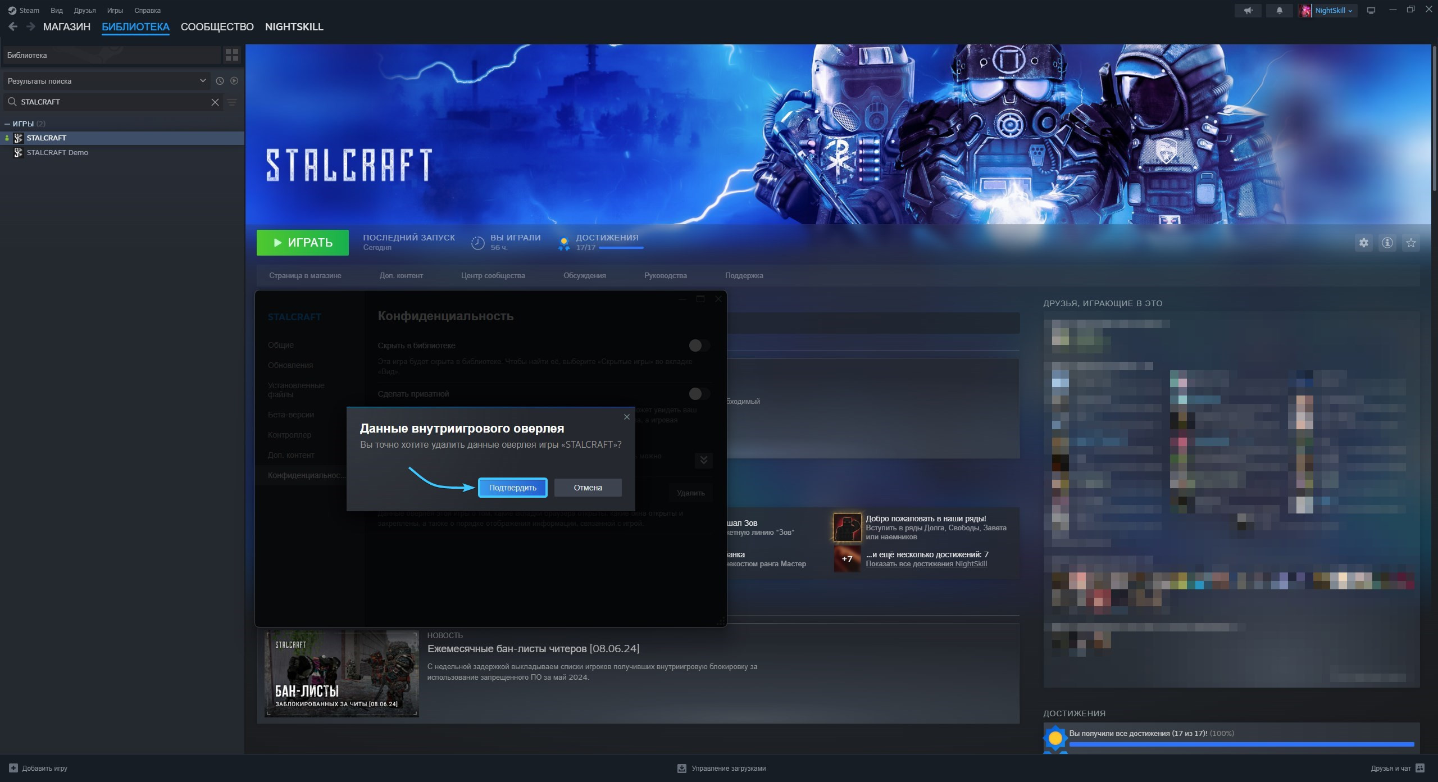Select STALCRAFT in the games list
The height and width of the screenshot is (782, 1438).
pyautogui.click(x=122, y=138)
